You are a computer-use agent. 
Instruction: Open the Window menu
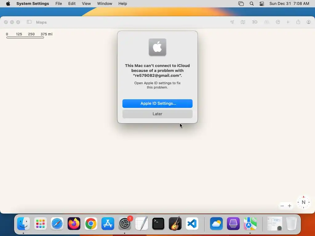click(105, 4)
